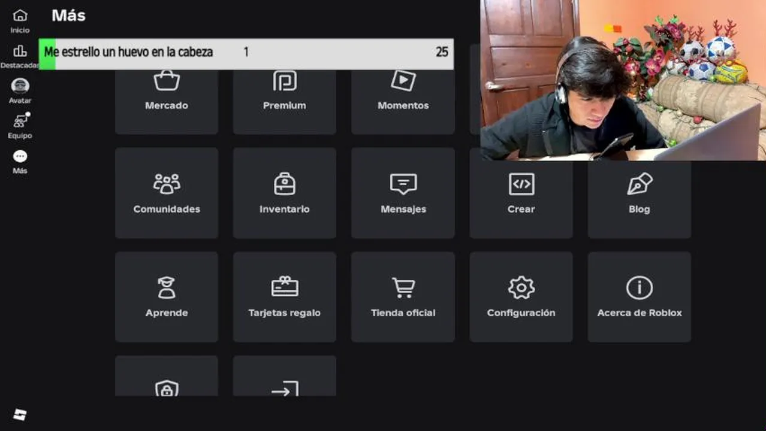Viewport: 766px width, 431px height.
Task: Open the Momentos play tile
Action: coord(403,101)
